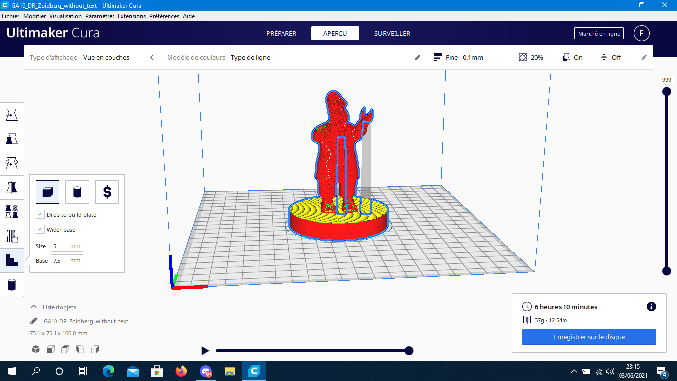Open the Fichier menu
The height and width of the screenshot is (381, 677).
click(x=11, y=16)
